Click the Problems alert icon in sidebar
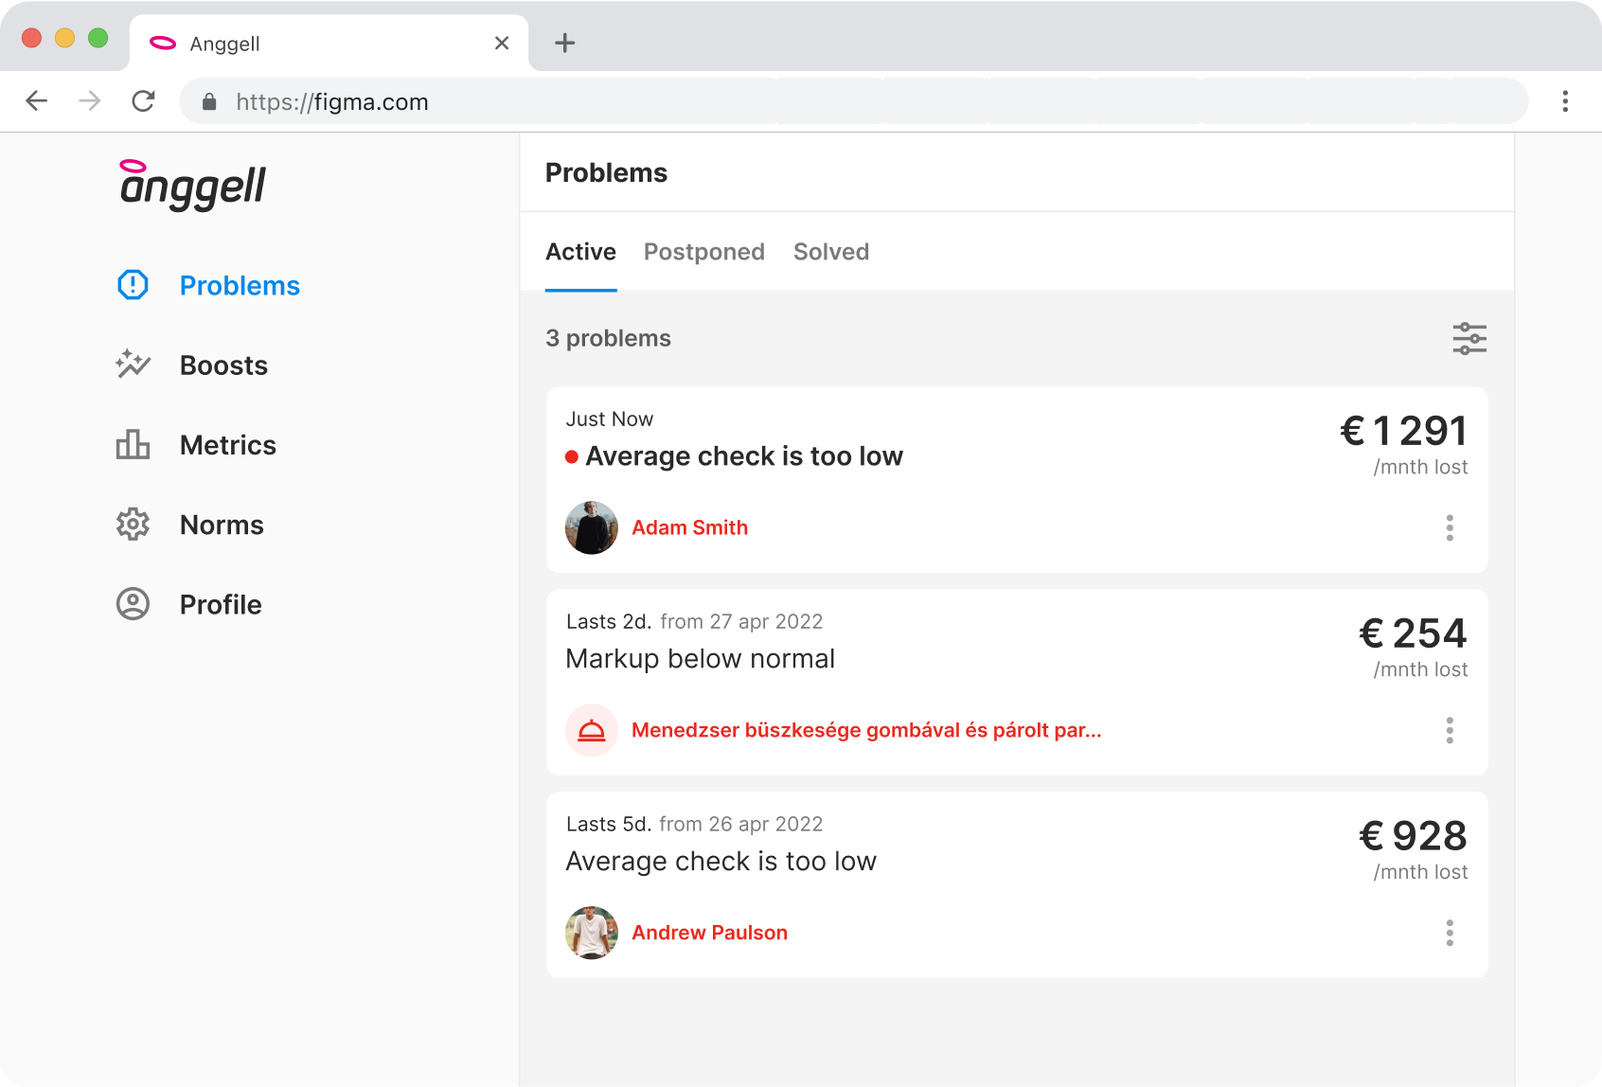The height and width of the screenshot is (1087, 1602). [133, 285]
